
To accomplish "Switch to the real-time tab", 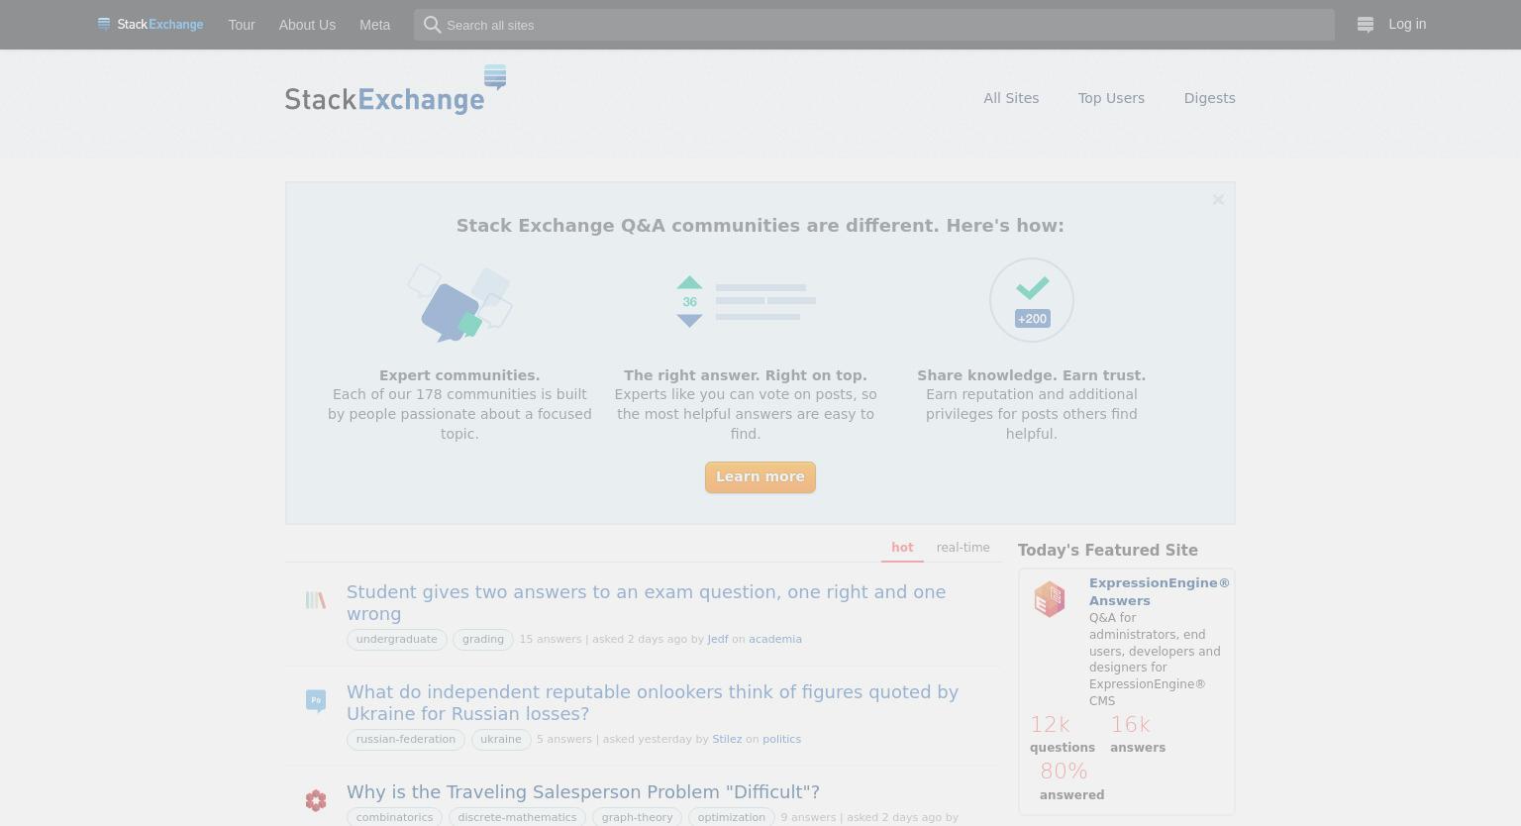I will pyautogui.click(x=963, y=548).
